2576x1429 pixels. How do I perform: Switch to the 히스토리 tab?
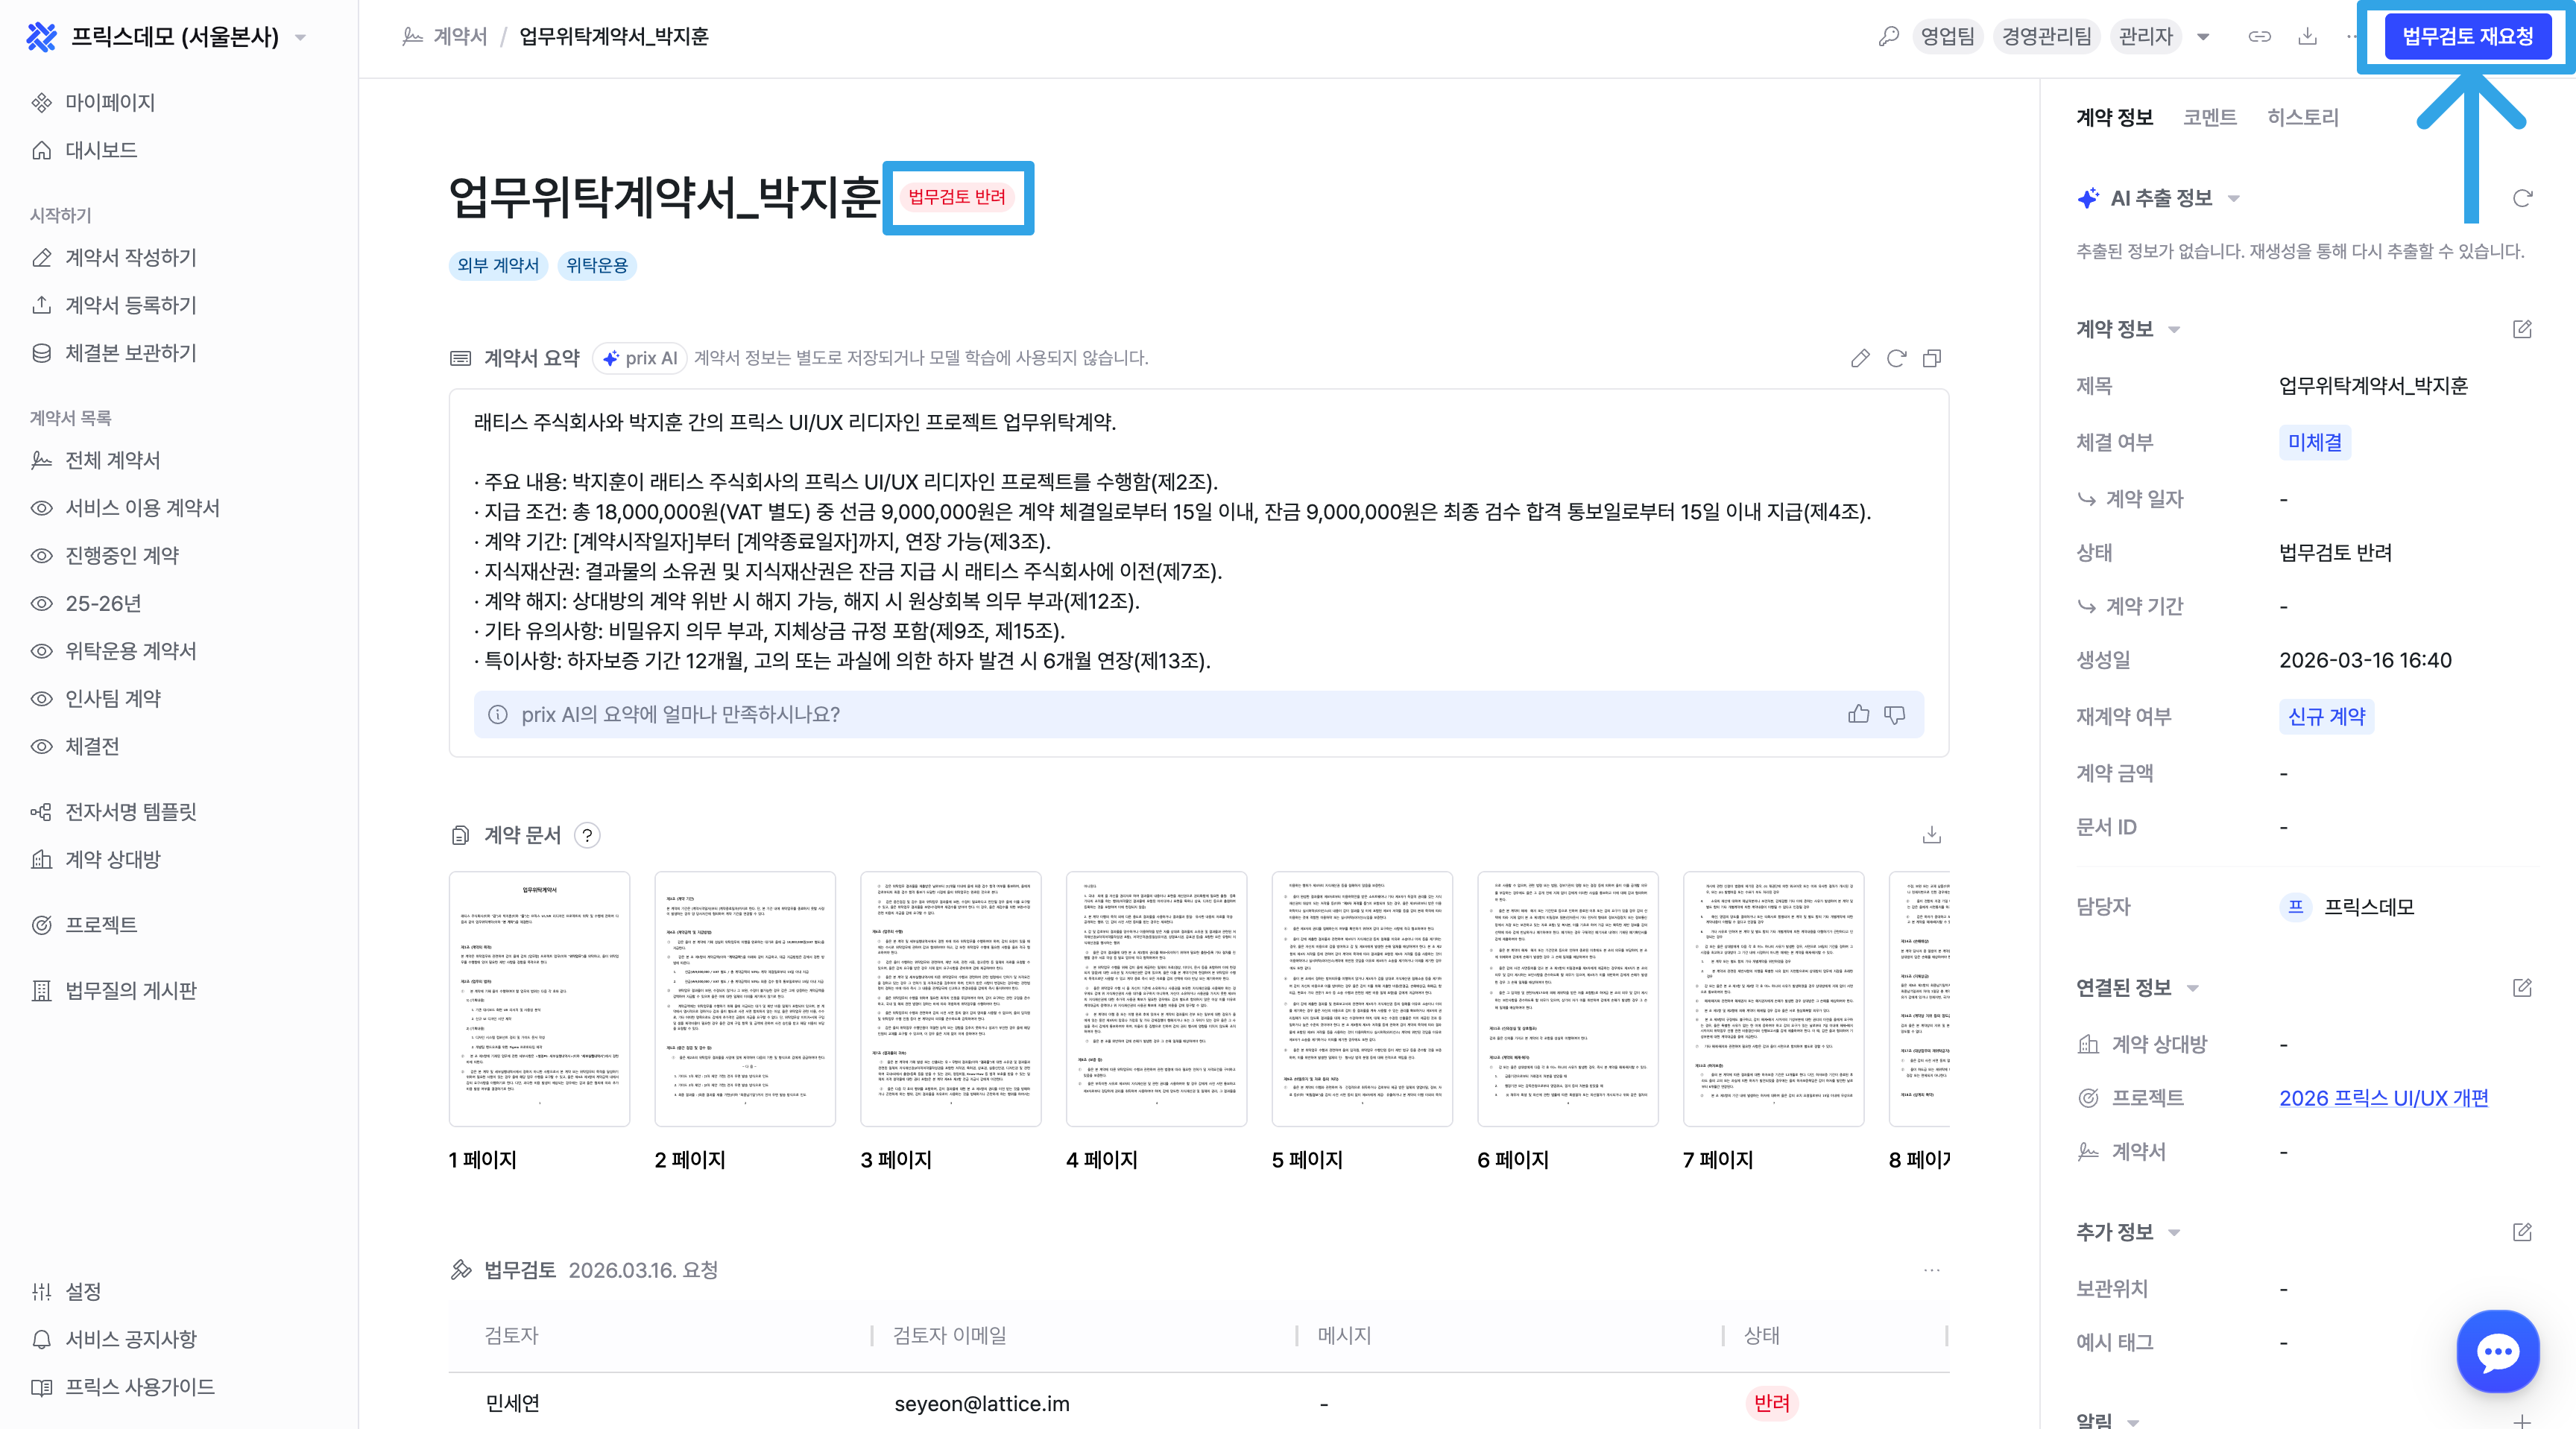[x=2302, y=118]
